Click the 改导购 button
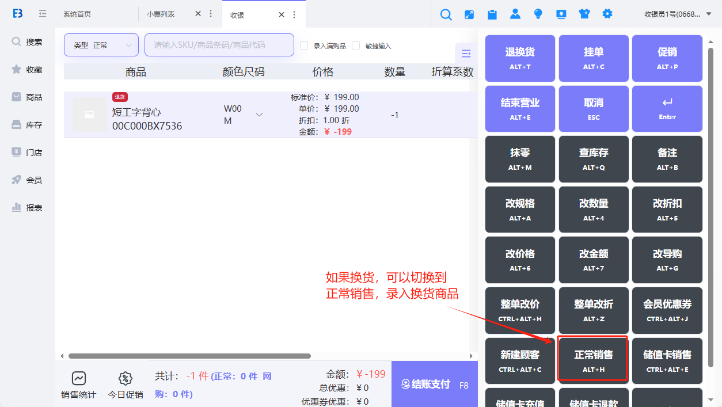This screenshot has width=722, height=407. [667, 260]
